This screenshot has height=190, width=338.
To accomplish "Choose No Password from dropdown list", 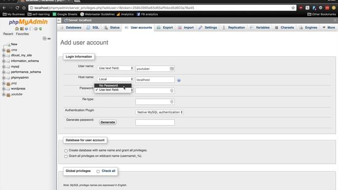I will pos(112,85).
